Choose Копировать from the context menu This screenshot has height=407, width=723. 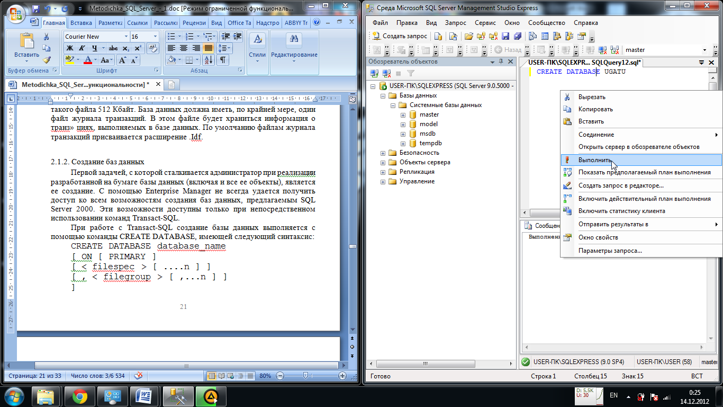[641, 109]
